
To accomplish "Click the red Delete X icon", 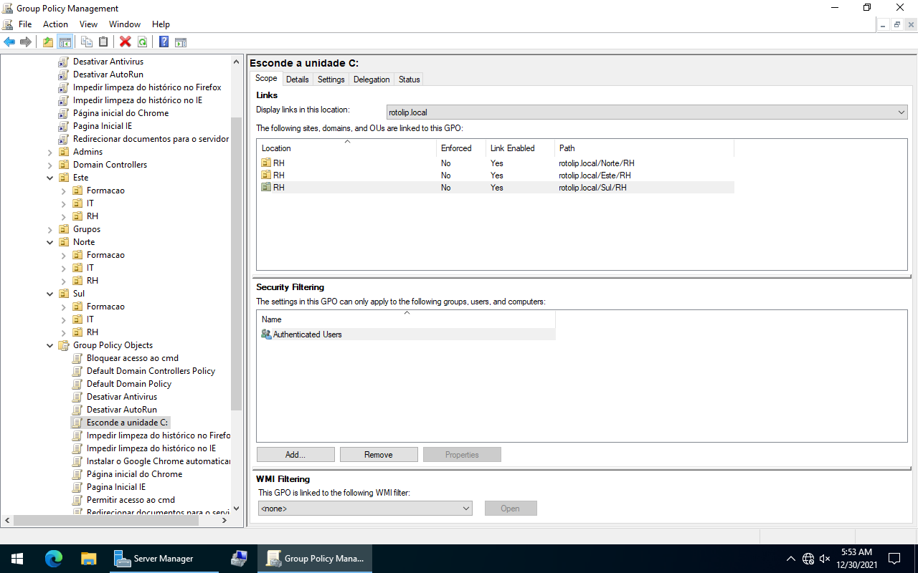I will 126,42.
